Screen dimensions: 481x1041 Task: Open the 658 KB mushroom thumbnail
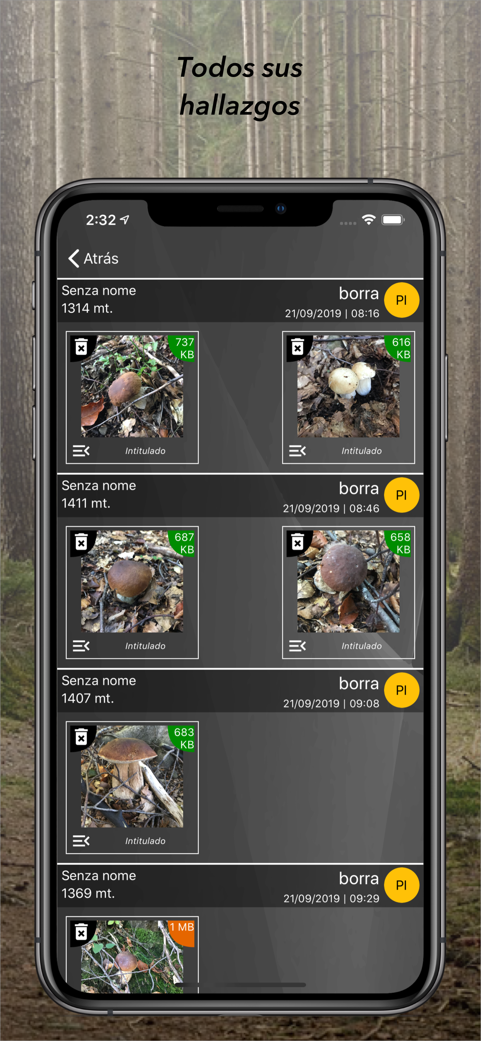pos(349,582)
